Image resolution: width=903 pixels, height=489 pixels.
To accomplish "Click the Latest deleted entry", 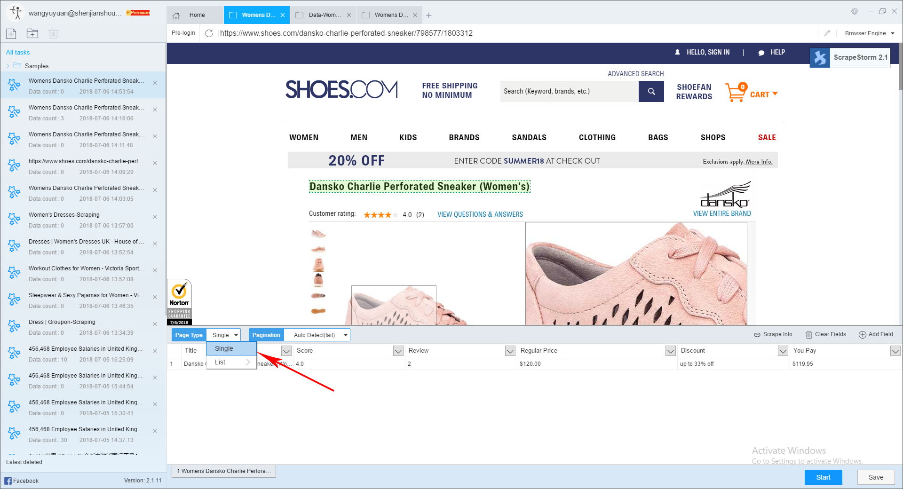I will coord(24,462).
